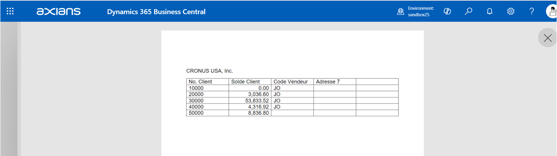The image size is (557, 156).
Task: Open the user account avatar
Action: coord(552,11)
